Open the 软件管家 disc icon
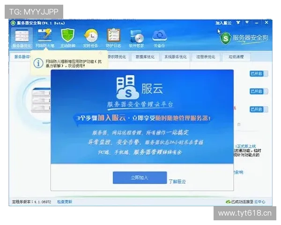This screenshot has height=225, width=281. 136,38
